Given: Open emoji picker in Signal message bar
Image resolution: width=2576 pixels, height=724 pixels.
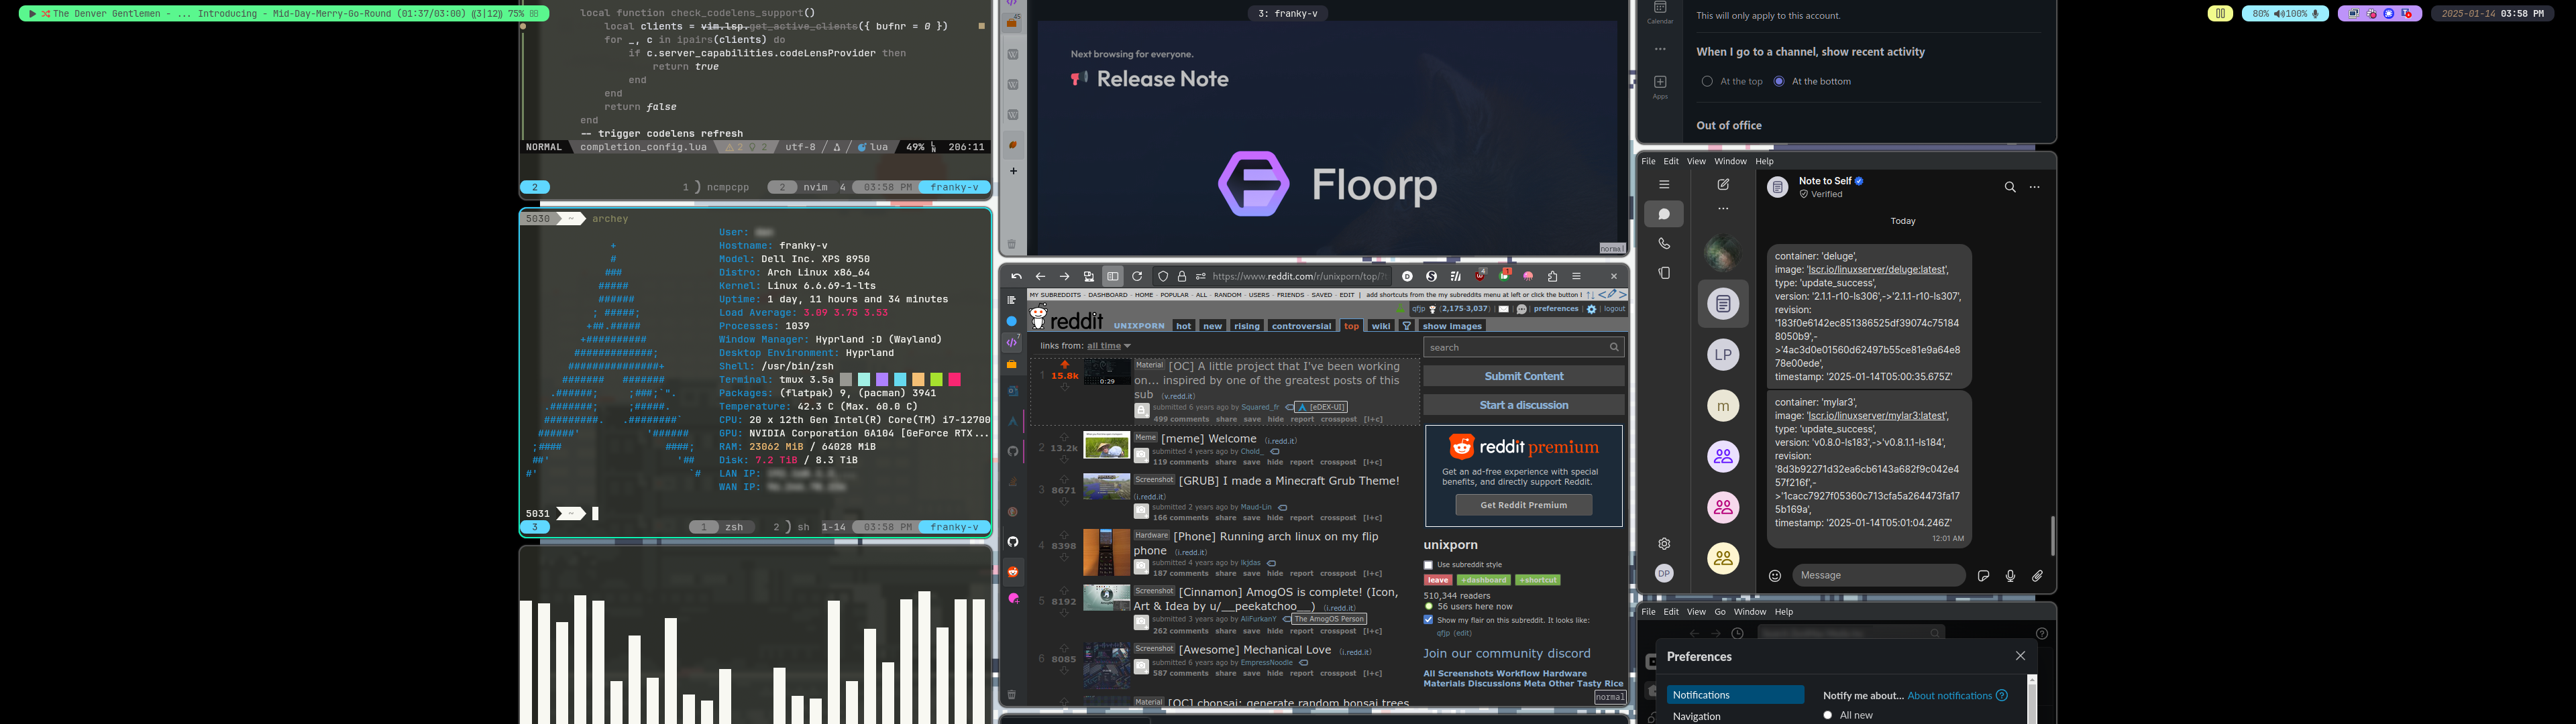Looking at the screenshot, I should pos(1775,576).
